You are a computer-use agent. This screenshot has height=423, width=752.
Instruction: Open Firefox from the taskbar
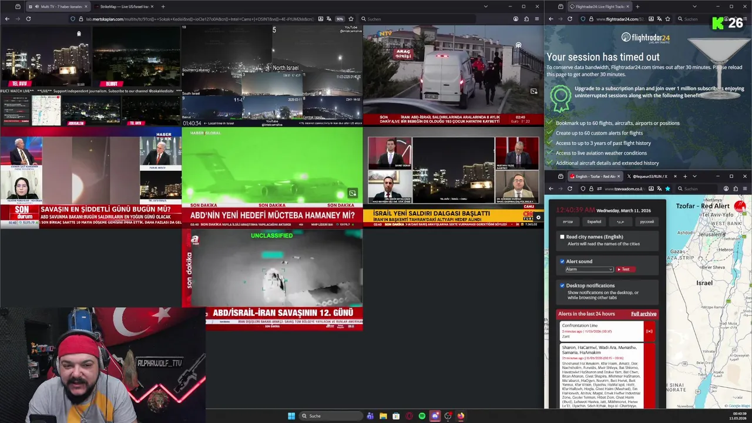coord(461,416)
